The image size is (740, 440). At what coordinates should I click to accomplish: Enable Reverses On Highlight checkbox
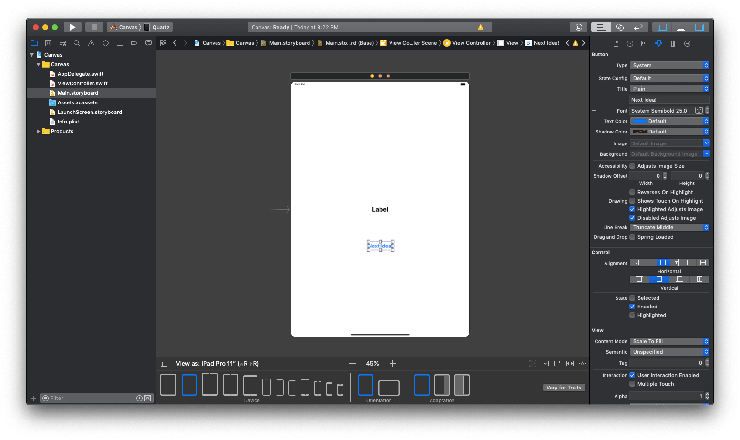pos(632,192)
